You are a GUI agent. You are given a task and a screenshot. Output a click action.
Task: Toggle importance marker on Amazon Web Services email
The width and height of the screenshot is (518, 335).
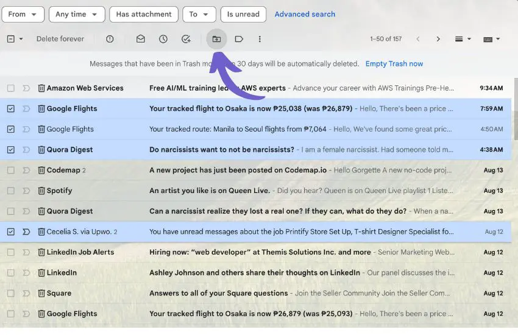[26, 88]
